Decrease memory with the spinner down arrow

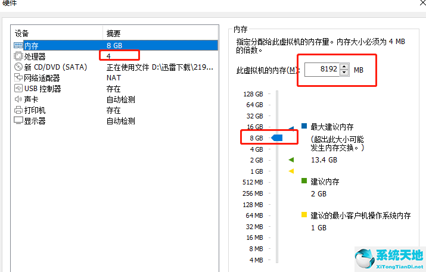(x=344, y=73)
